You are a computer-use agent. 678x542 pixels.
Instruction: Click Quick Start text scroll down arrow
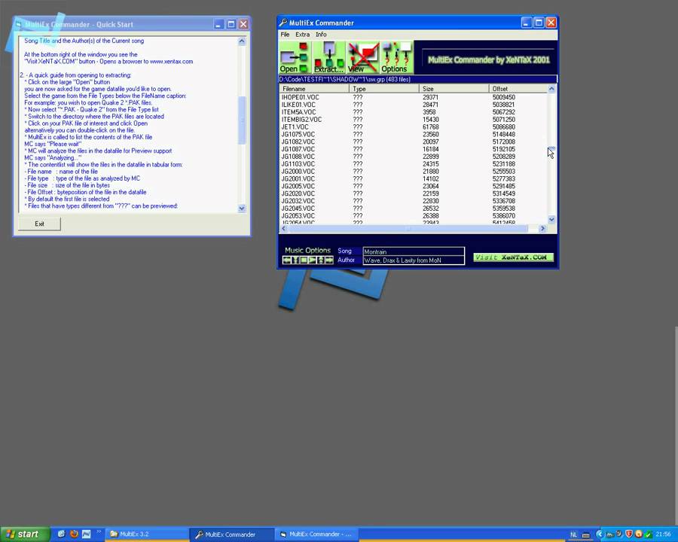(x=242, y=208)
